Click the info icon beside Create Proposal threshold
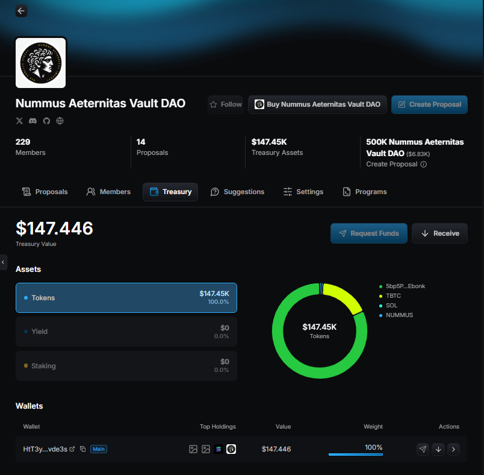The height and width of the screenshot is (475, 484). [x=424, y=164]
